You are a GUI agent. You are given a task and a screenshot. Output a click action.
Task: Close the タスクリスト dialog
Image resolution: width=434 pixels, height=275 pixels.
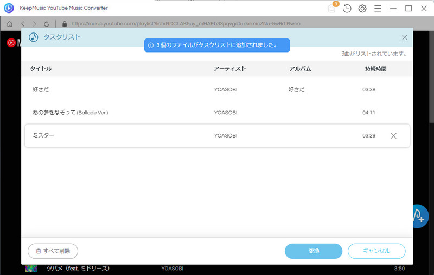(405, 37)
